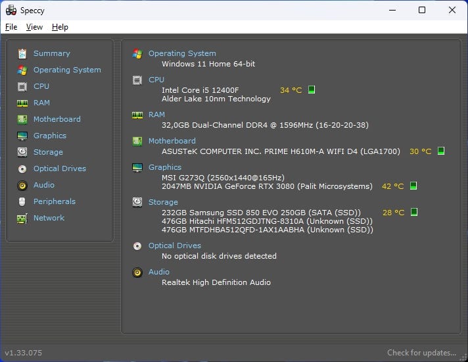This screenshot has height=362, width=468.
Task: Click the CPU heading link in main panel
Action: 156,80
